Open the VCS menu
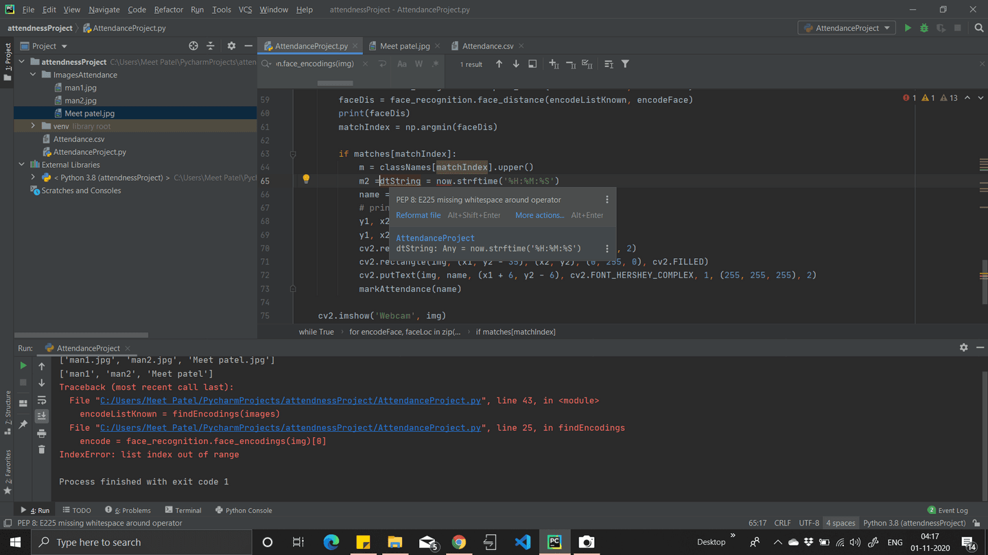The width and height of the screenshot is (988, 555). click(x=245, y=10)
